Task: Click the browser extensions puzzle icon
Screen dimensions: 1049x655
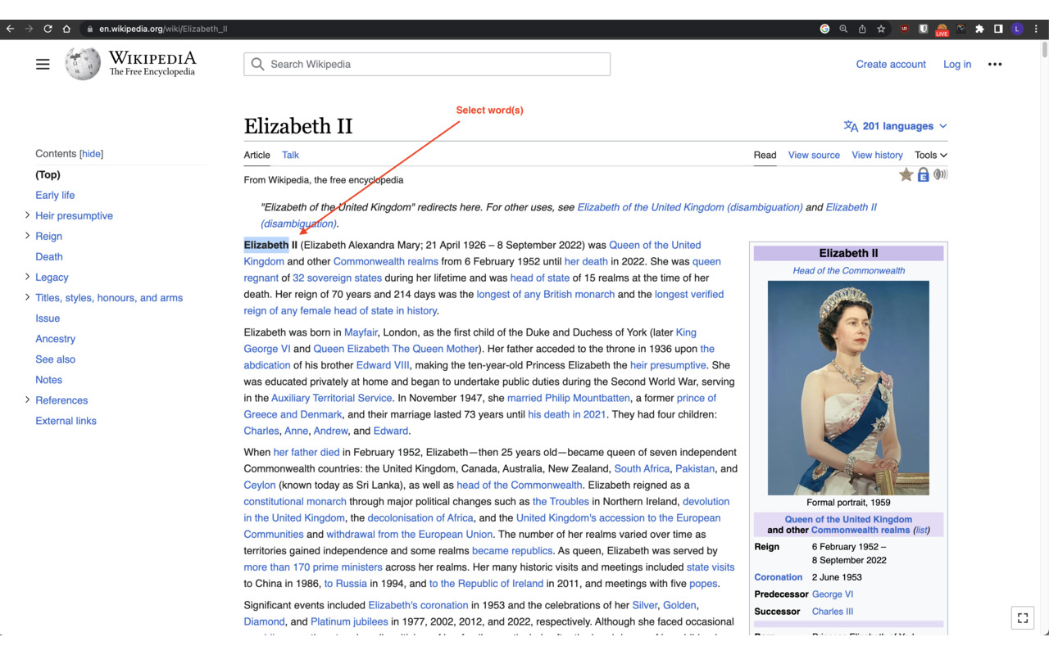Action: click(x=979, y=28)
